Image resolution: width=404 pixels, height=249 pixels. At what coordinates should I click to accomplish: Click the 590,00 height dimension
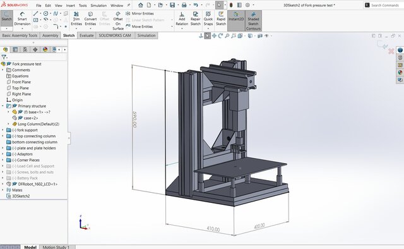pyautogui.click(x=134, y=119)
